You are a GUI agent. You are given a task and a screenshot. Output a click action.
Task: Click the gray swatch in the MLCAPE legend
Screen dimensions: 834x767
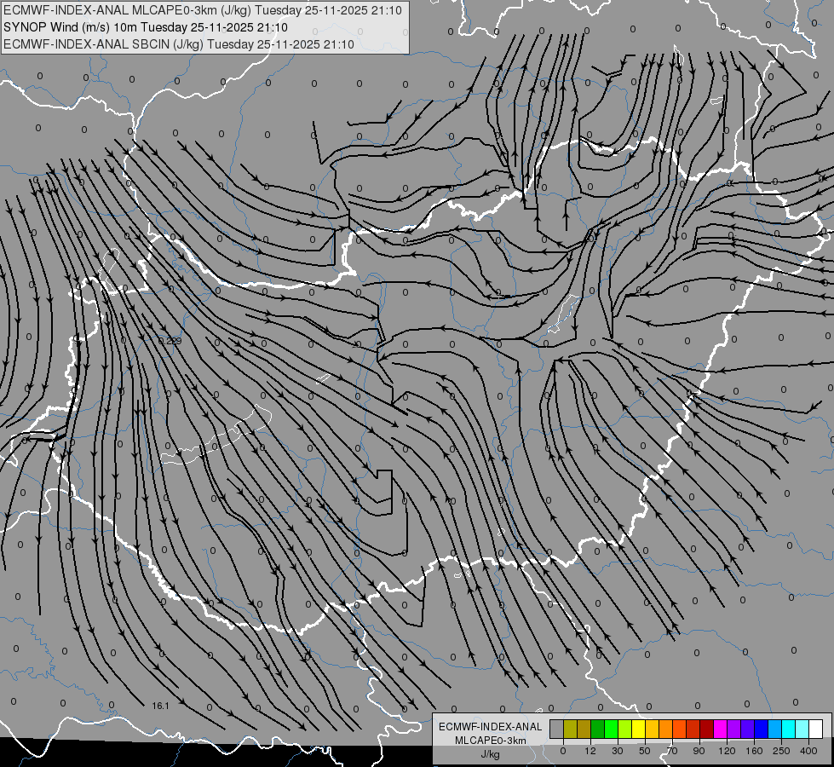[x=557, y=729]
